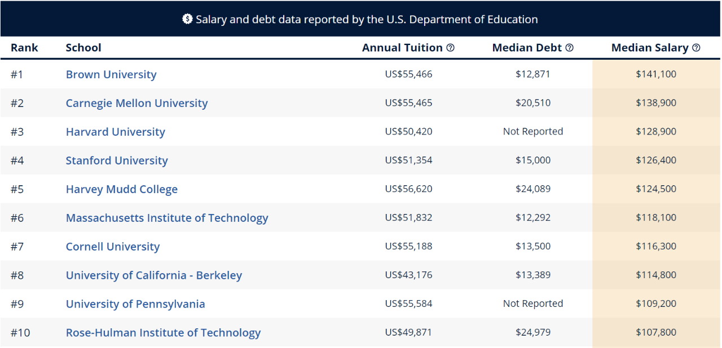This screenshot has height=348, width=722.
Task: Open Carnegie Mellon University page
Action: (x=137, y=103)
